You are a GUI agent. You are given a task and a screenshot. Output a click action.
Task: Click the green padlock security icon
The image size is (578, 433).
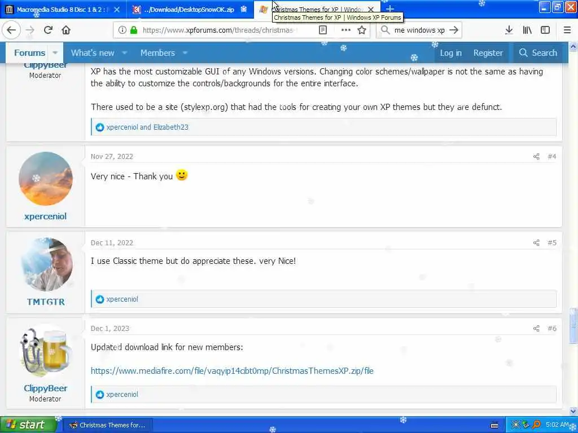(134, 30)
